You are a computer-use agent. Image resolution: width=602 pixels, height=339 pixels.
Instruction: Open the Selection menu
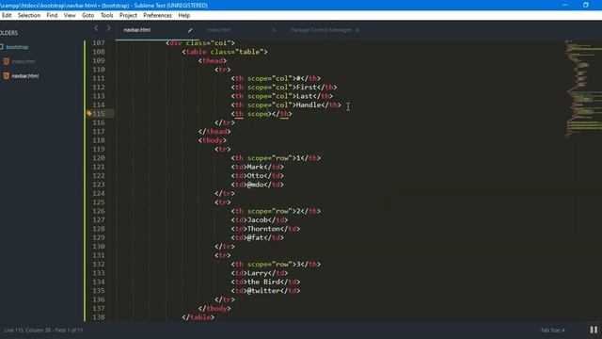(29, 15)
